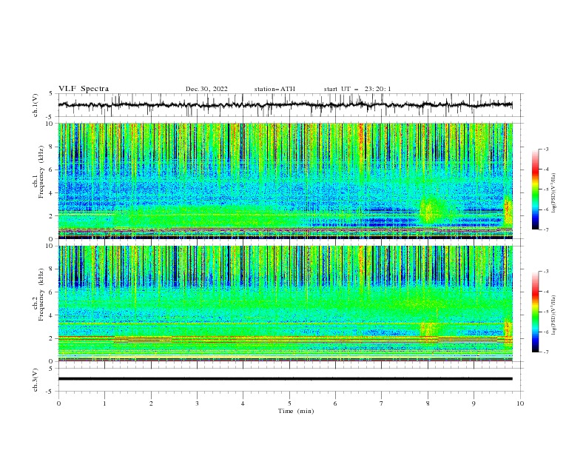586x453 pixels.
Task: Select the "start UT = 23:20:1" text
Action: point(357,89)
